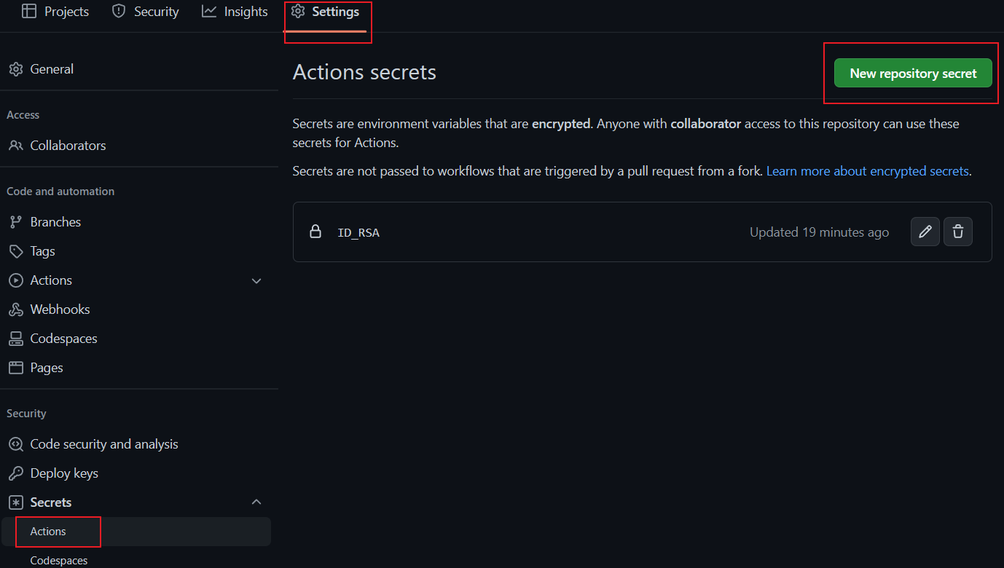Open Learn more about encrypted secrets link

point(866,170)
